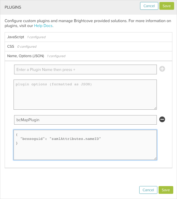Click '0 configured' label beside CSS

coord(27,47)
